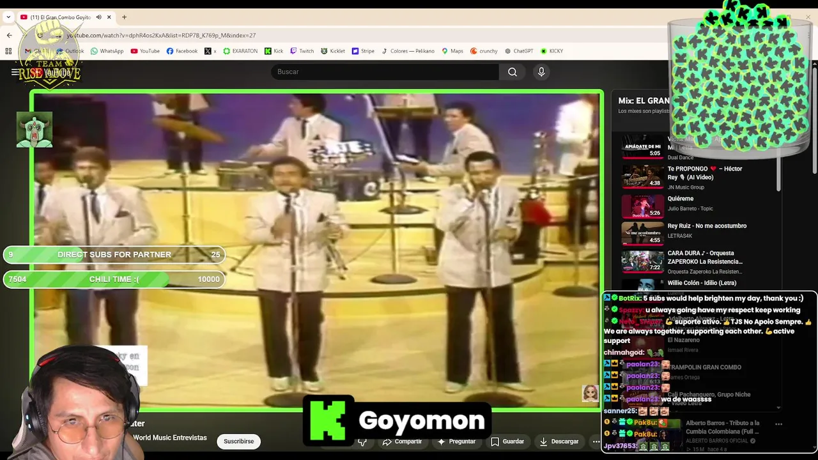Open the Alberto Barros Tributo video
This screenshot has height=460, width=818.
pyautogui.click(x=722, y=427)
